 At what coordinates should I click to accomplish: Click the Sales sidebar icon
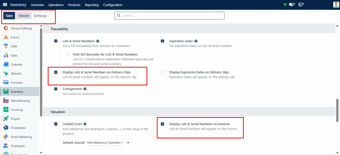(6, 55)
